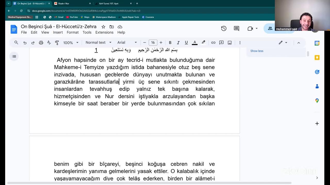
Task: Open the View menu
Action: tap(45, 32)
